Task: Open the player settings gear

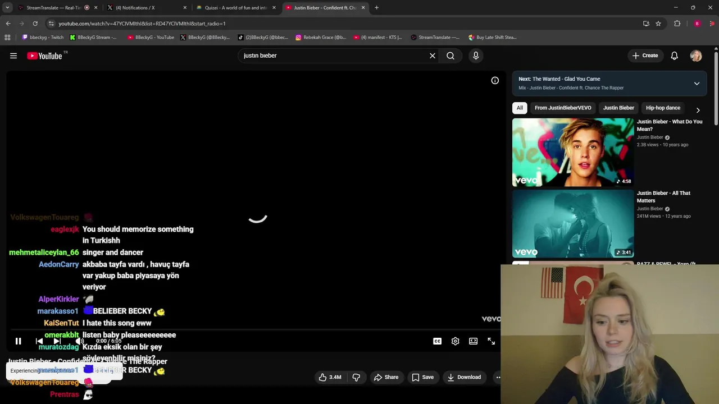Action: click(455, 341)
